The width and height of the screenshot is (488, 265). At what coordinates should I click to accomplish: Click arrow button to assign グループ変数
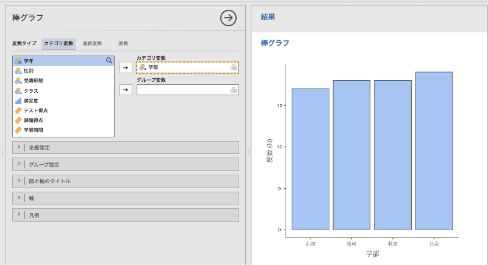[125, 90]
